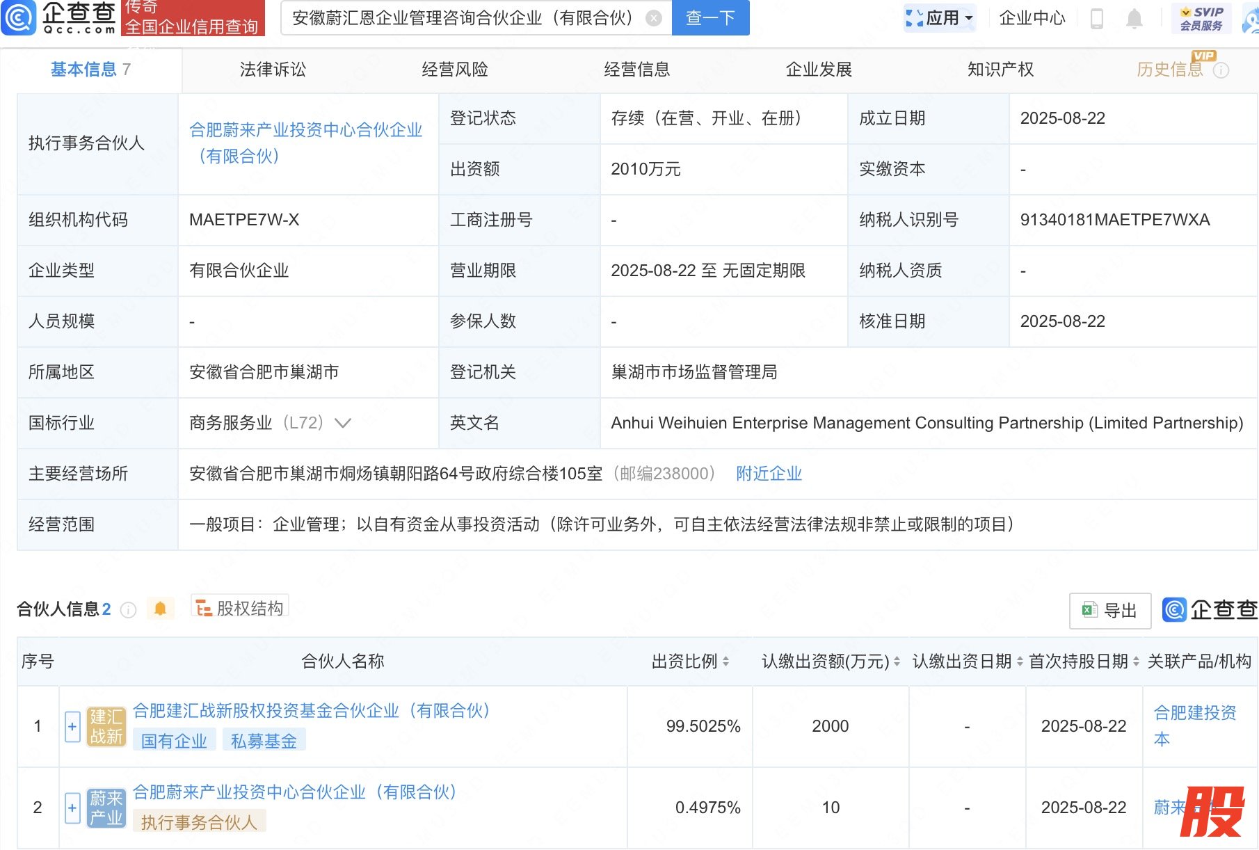This screenshot has height=850, width=1259.
Task: Switch to the 法律诉讼 tab
Action: pos(273,70)
